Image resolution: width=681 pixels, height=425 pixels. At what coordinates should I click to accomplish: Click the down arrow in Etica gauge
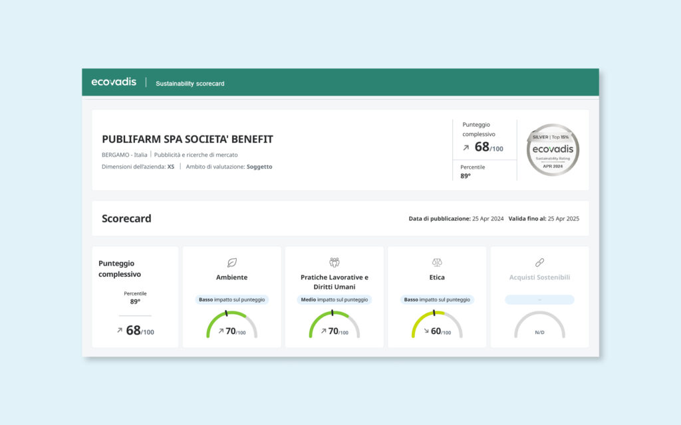coord(426,331)
